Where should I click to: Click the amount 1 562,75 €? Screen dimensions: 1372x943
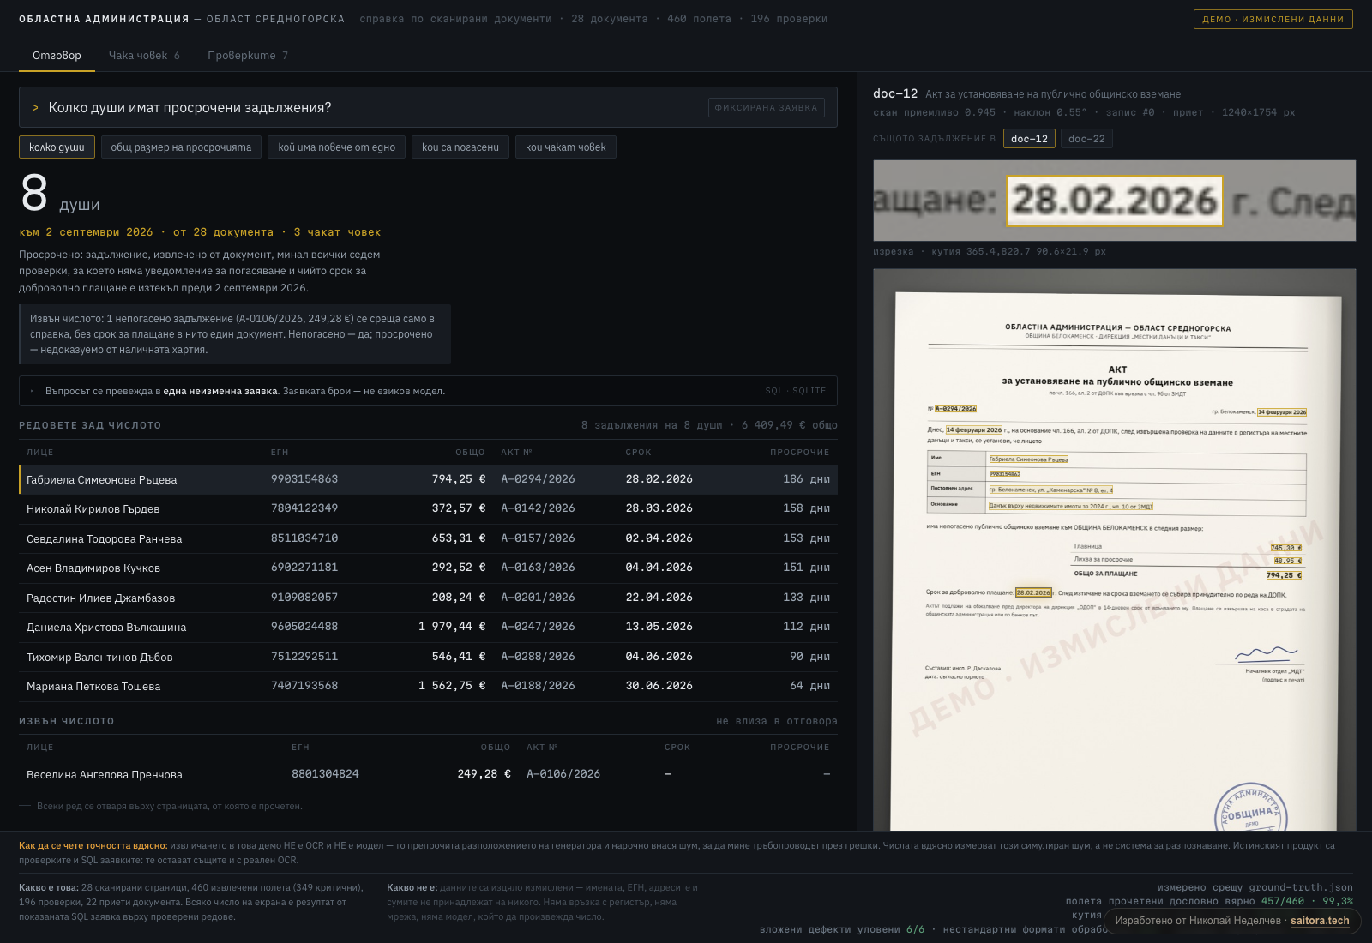452,686
